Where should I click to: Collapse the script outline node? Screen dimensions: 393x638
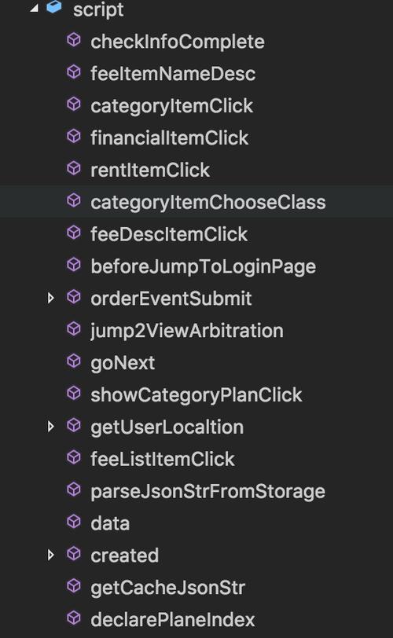(x=34, y=8)
